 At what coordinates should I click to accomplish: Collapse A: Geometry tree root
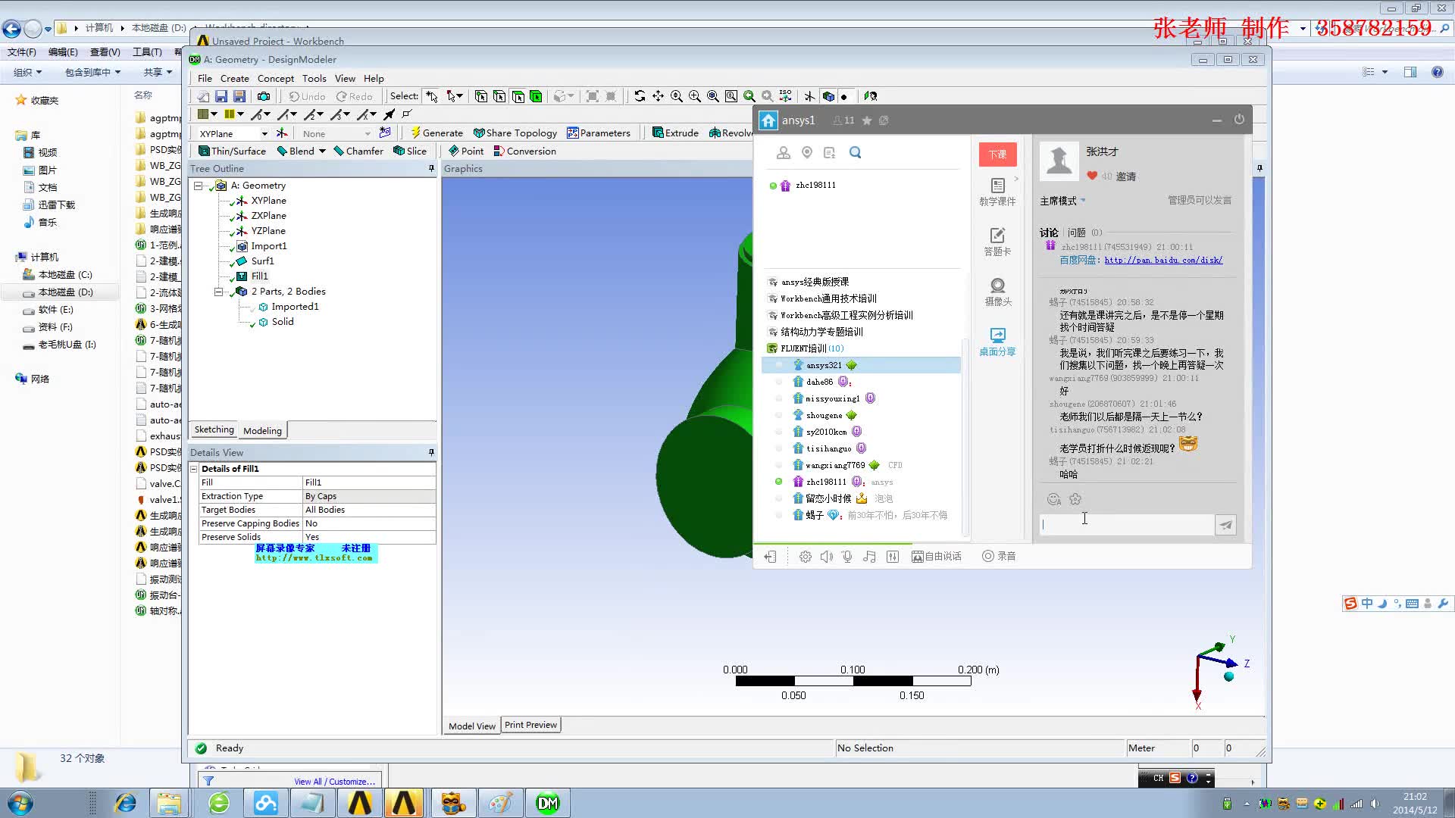(x=198, y=186)
